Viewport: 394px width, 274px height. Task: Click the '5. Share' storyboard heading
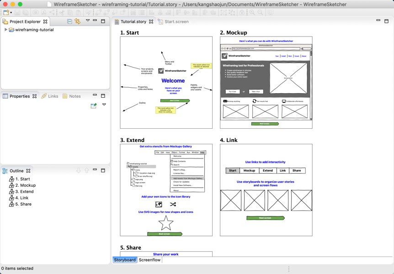click(x=131, y=248)
